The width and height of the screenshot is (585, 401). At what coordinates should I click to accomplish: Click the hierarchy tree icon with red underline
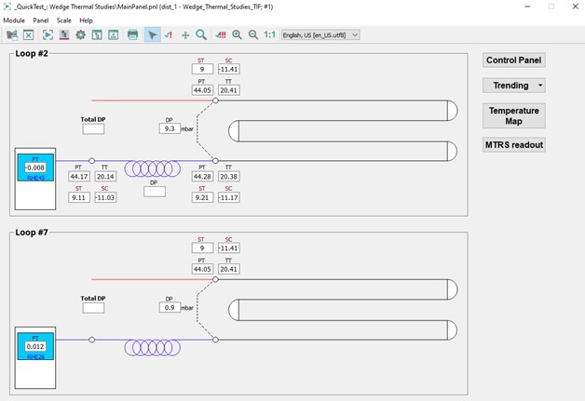(x=64, y=35)
